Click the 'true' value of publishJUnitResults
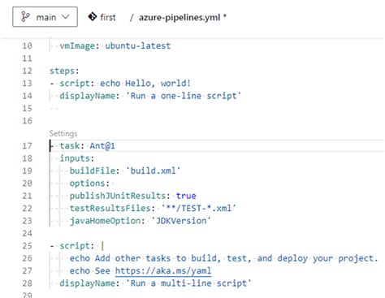This screenshot has height=298, width=385. (x=186, y=196)
